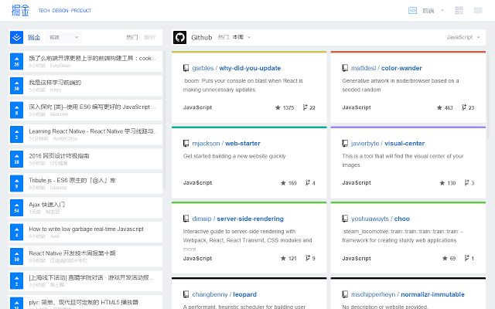Image resolution: width=495 pixels, height=309 pixels.
Task: Click repo icon beside server-side-rendering
Action: (x=186, y=219)
